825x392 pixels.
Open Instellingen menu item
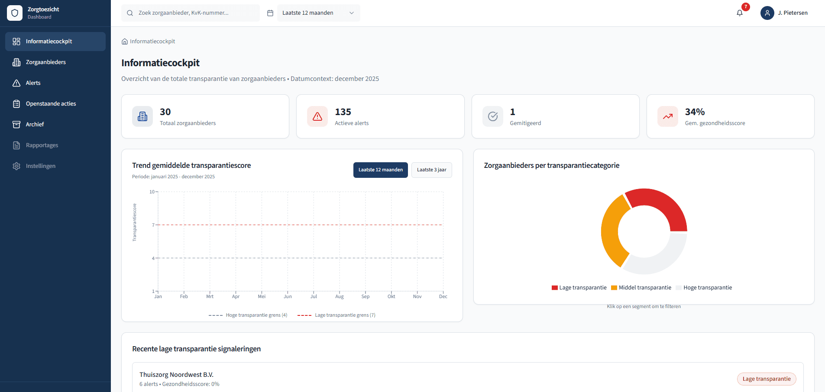55,166
